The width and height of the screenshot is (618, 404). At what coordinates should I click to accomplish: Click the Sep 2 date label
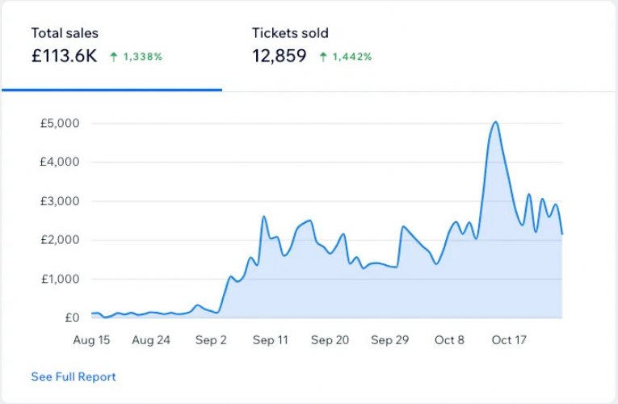click(211, 340)
